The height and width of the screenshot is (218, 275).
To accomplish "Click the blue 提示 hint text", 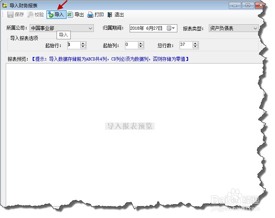I will click(110, 59).
